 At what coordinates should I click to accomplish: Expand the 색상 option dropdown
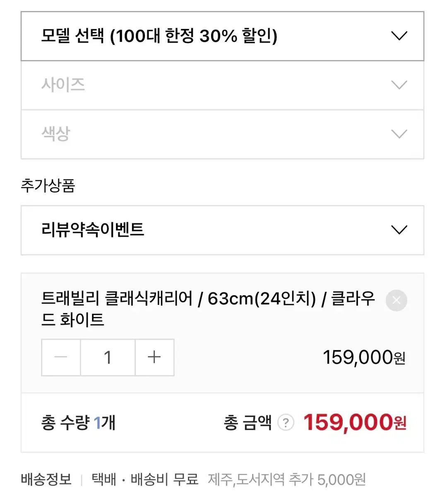coord(222,134)
